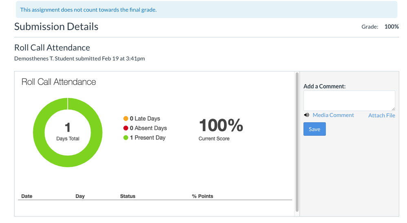Viewport: 407px width, 223px height.
Task: Focus the Add a Comment text box
Action: 349,100
